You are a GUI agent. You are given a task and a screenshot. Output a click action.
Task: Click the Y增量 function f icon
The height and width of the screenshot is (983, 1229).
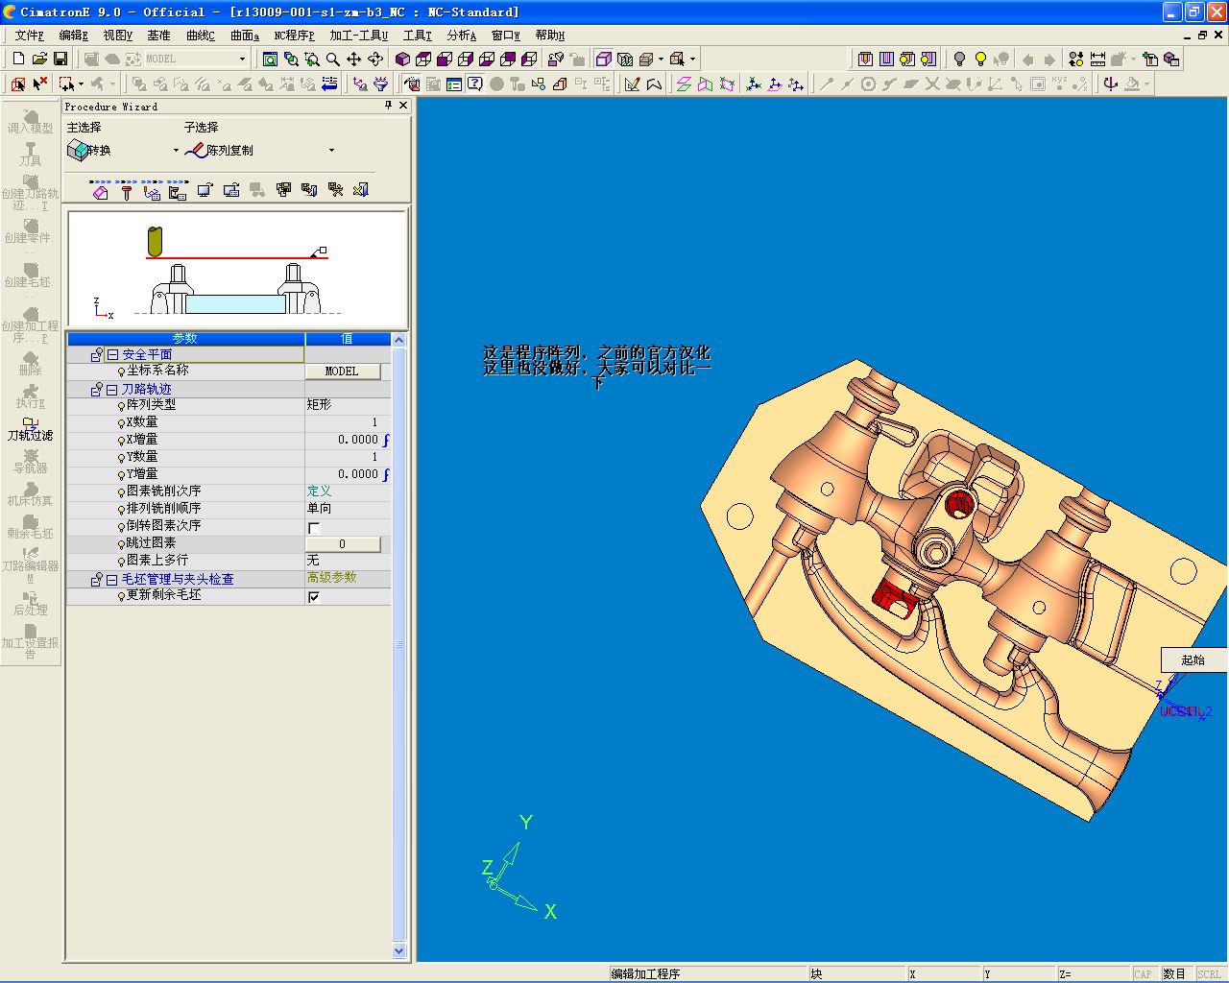click(x=386, y=474)
